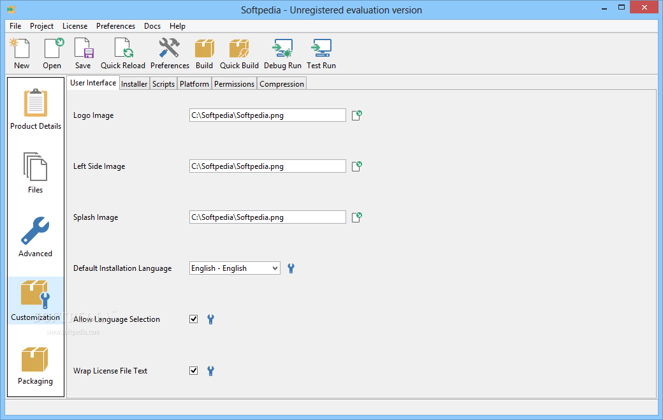The image size is (663, 420).
Task: Run Quick Build from the toolbar
Action: click(x=239, y=54)
